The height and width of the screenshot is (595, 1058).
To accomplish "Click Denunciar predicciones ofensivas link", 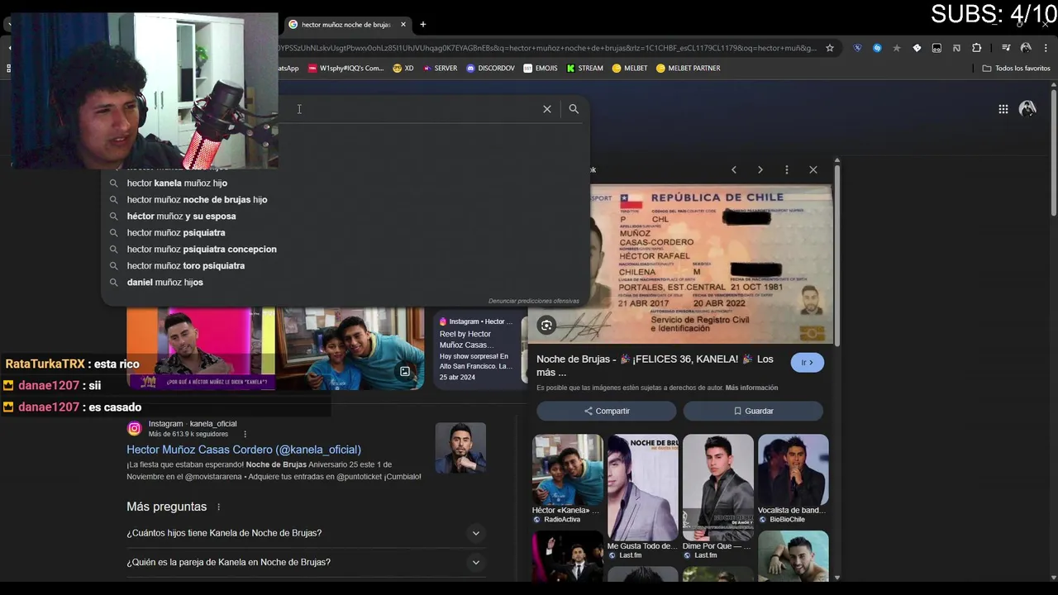I will 533,301.
